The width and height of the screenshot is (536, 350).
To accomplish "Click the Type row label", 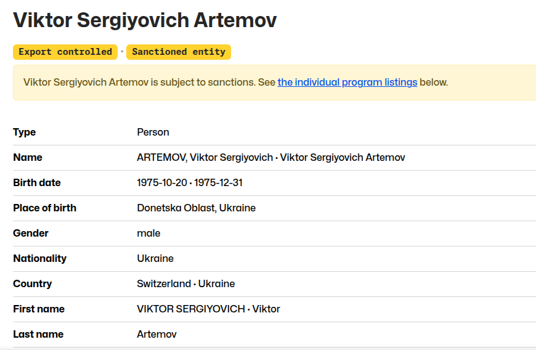I will click(25, 132).
